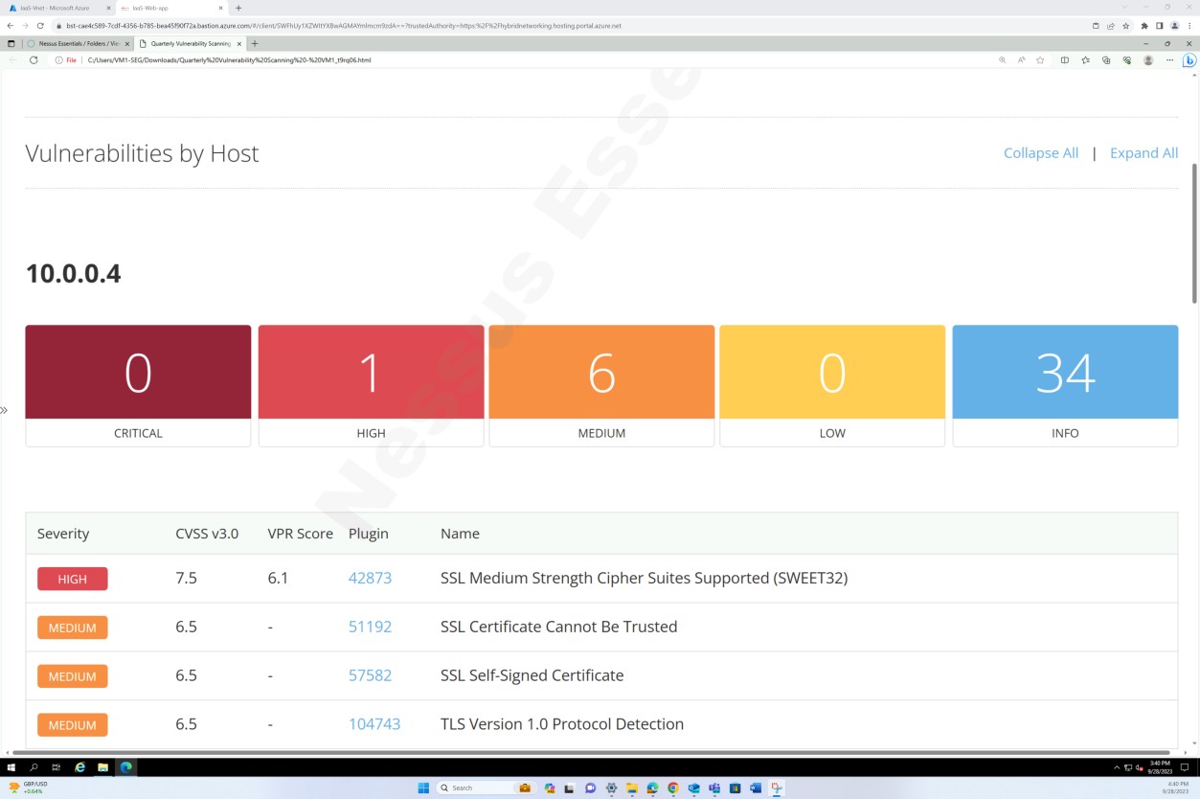Open new tab in inner Edge browser
Screen dimensions: 1200x799
(x=255, y=43)
